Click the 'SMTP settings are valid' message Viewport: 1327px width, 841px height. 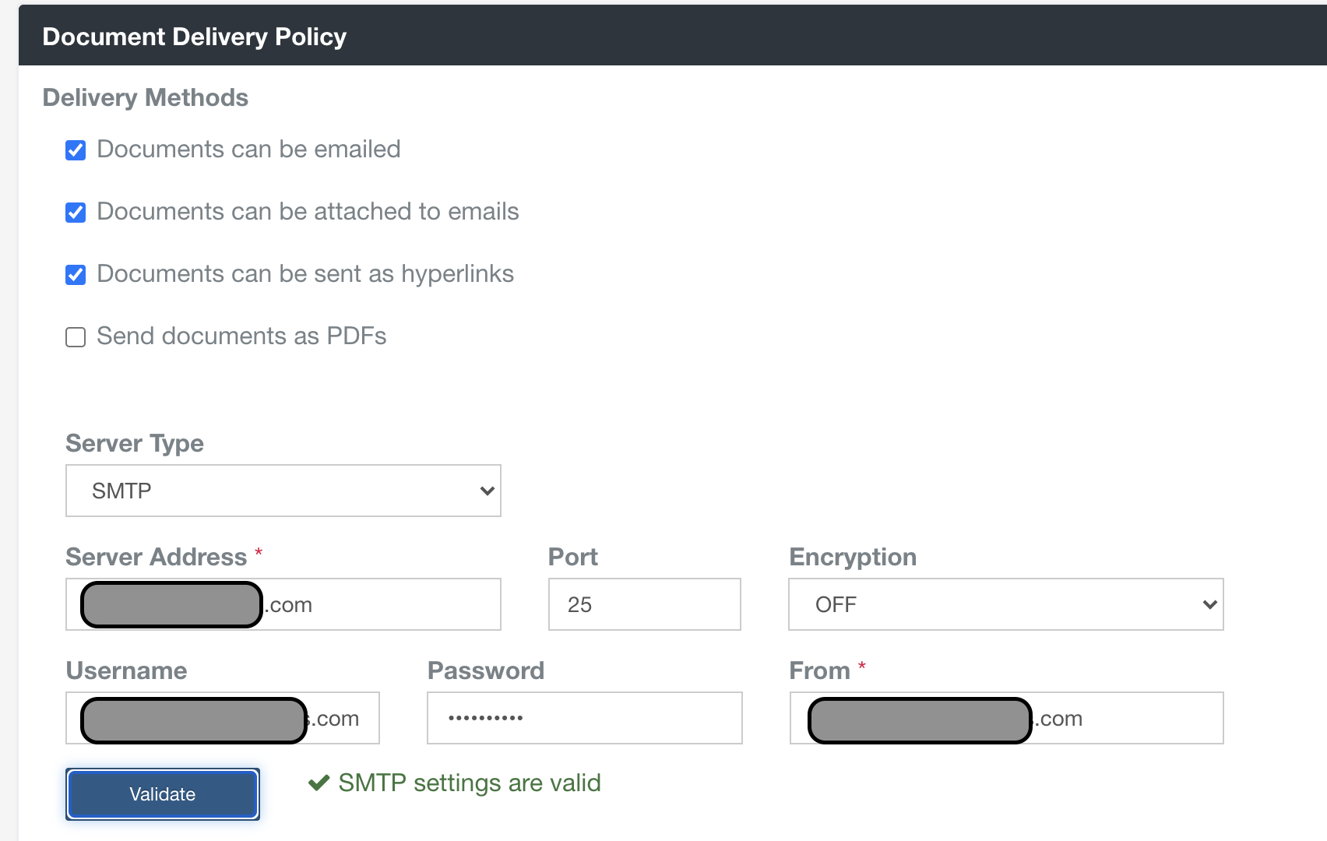[469, 783]
